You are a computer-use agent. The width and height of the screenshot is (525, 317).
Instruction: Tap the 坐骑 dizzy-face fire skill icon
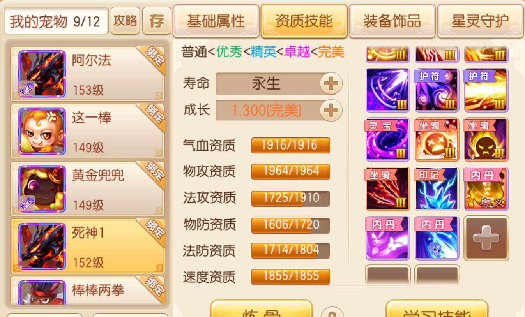point(437,139)
